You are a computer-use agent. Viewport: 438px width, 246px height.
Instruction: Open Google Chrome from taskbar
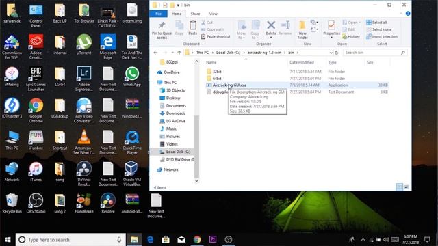click(197, 240)
